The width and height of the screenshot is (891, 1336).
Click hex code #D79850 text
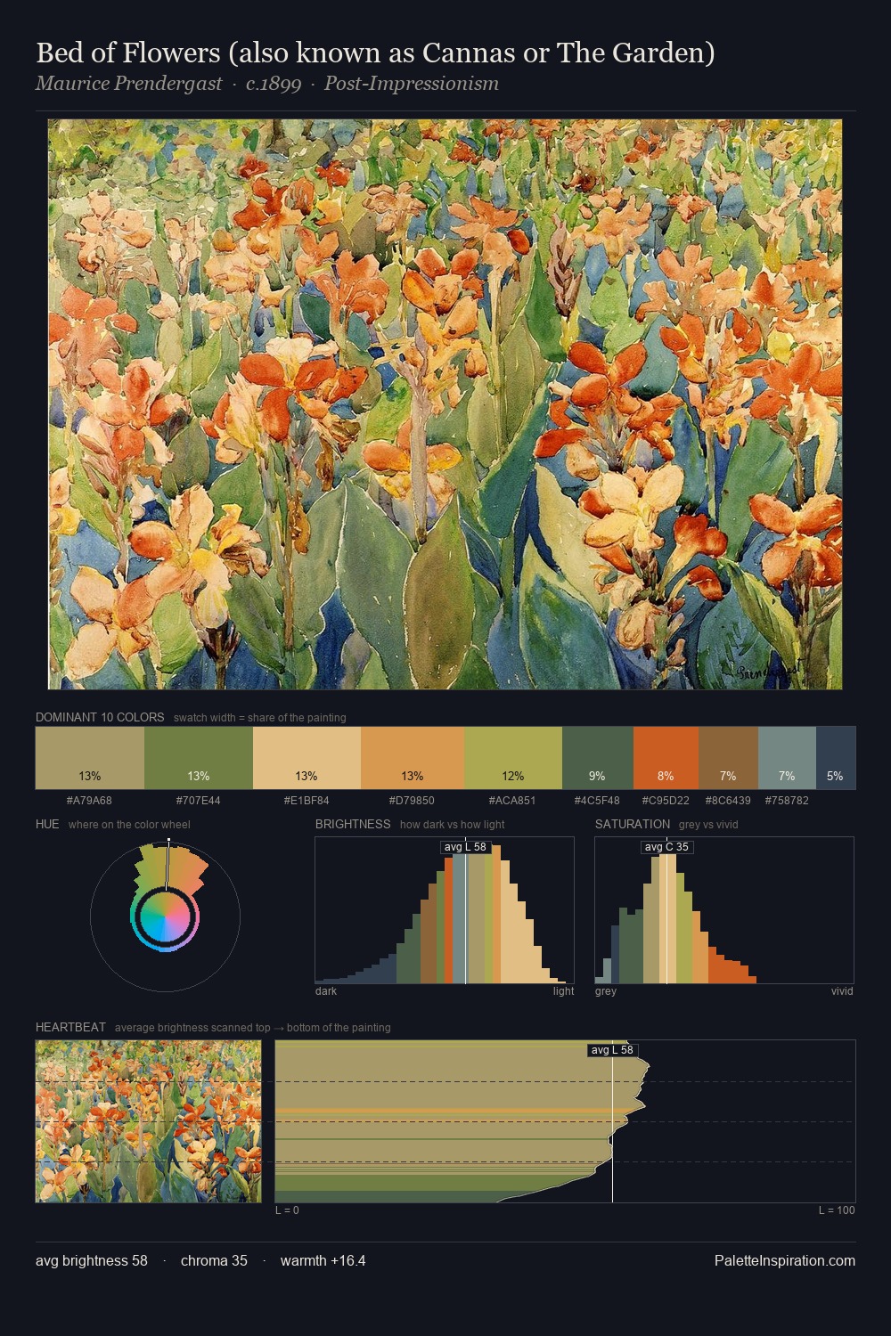click(412, 800)
